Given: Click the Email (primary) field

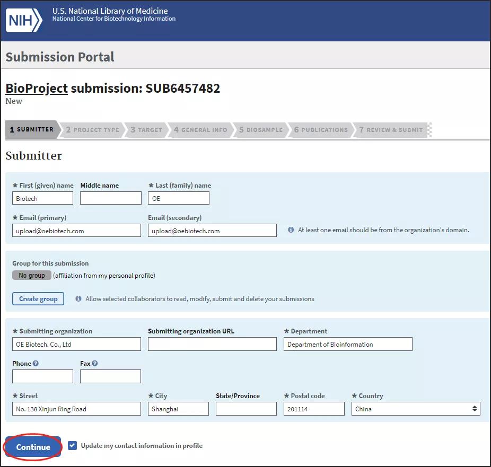Looking at the screenshot, I should pos(76,231).
